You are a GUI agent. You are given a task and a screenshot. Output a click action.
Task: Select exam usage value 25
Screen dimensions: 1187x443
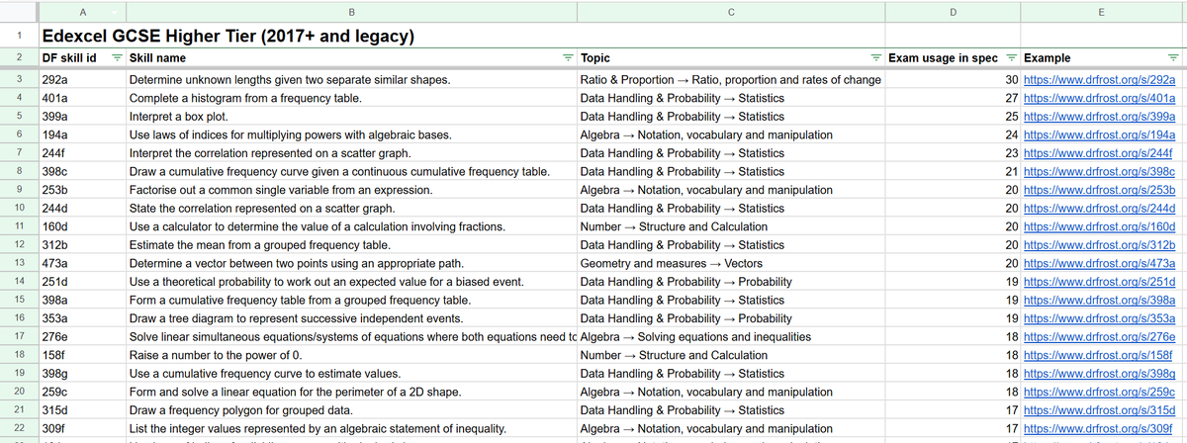tap(952, 117)
